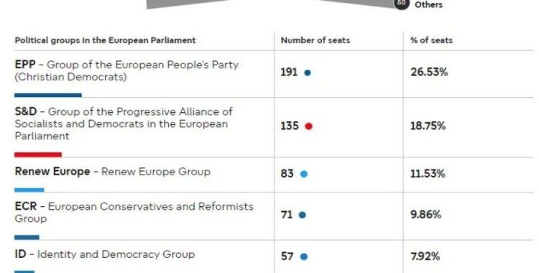This screenshot has width=539, height=273.
Task: Click the 26.53% value for EPP
Action: (429, 73)
